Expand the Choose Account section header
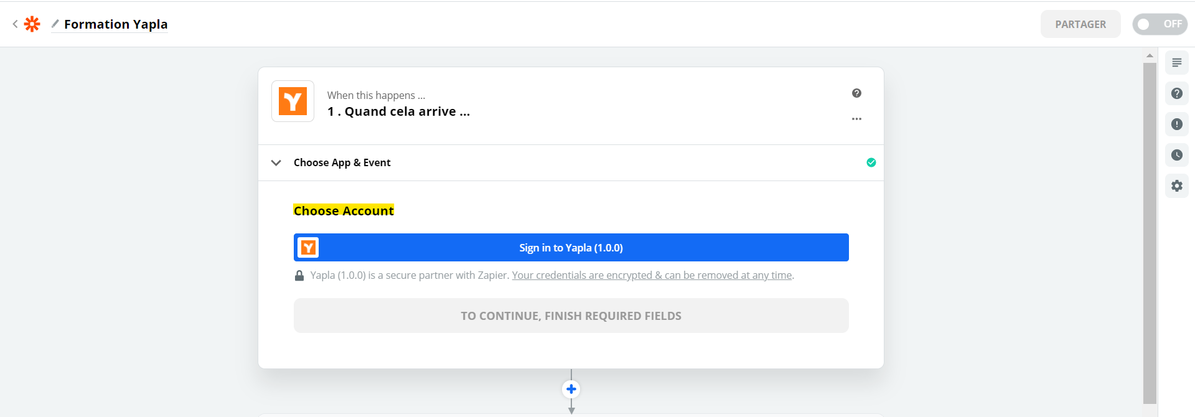 point(344,211)
